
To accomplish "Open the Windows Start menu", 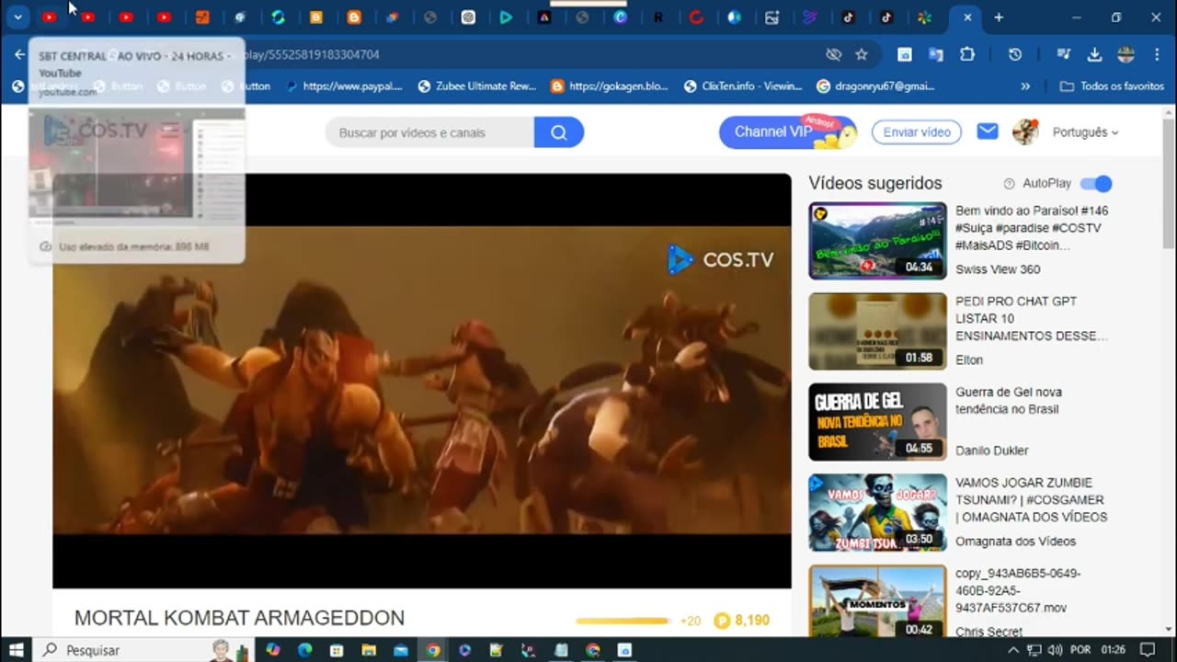I will click(17, 650).
